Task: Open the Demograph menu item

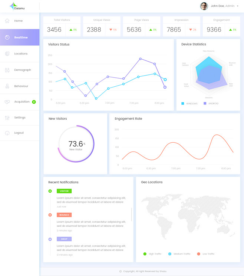Action: tap(20, 70)
